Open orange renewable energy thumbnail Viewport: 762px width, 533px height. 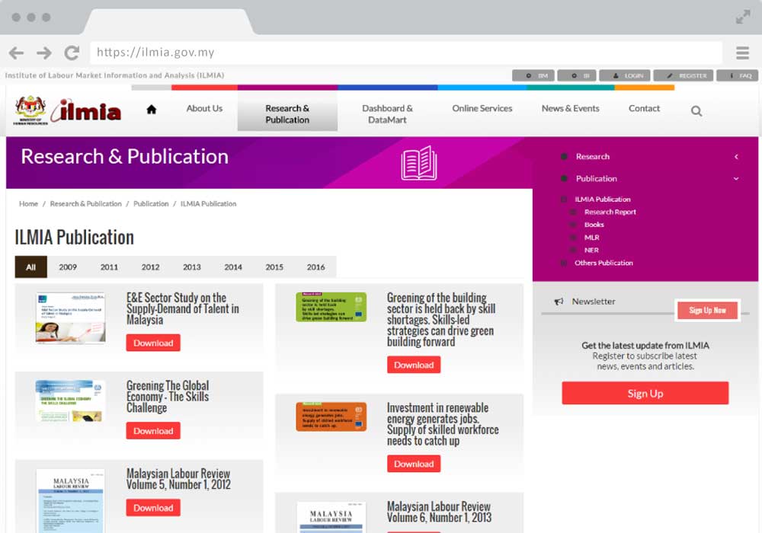pos(331,417)
